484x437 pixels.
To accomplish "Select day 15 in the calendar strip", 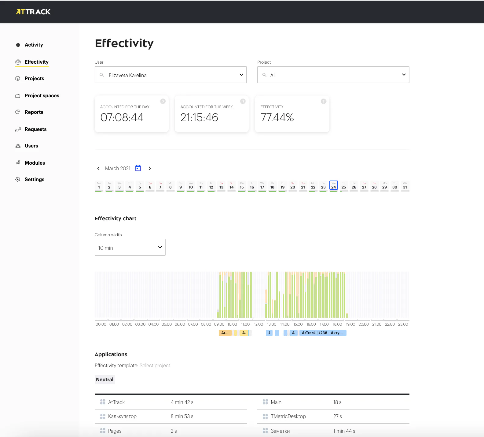I will click(242, 186).
